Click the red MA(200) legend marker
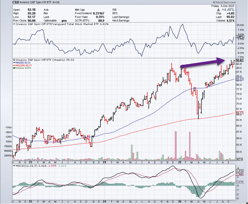The width and height of the screenshot is (248, 204). 14,66
